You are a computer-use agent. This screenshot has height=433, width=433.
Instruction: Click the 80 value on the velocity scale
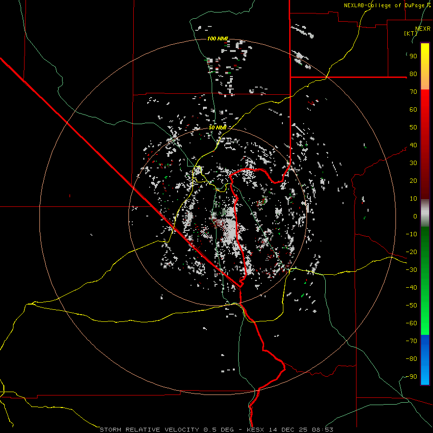[x=413, y=74]
